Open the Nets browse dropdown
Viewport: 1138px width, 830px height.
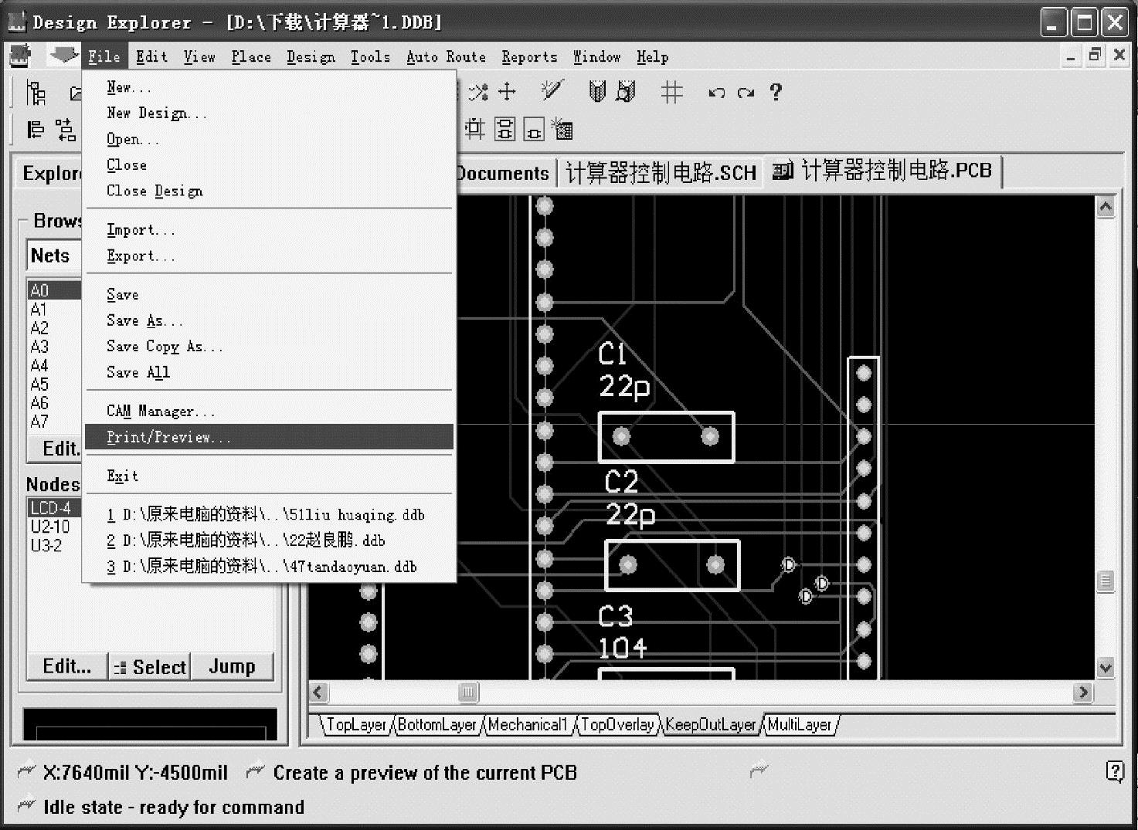pyautogui.click(x=54, y=256)
